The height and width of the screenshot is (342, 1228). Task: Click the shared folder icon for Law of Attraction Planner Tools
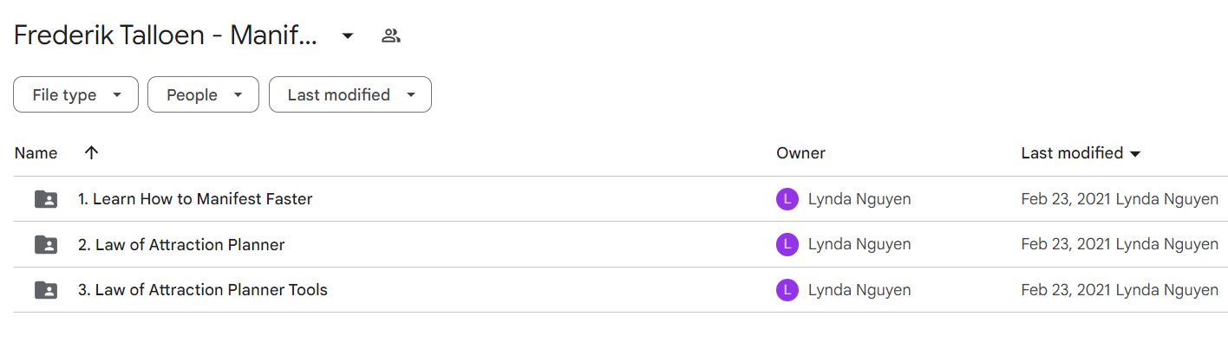[x=46, y=289]
